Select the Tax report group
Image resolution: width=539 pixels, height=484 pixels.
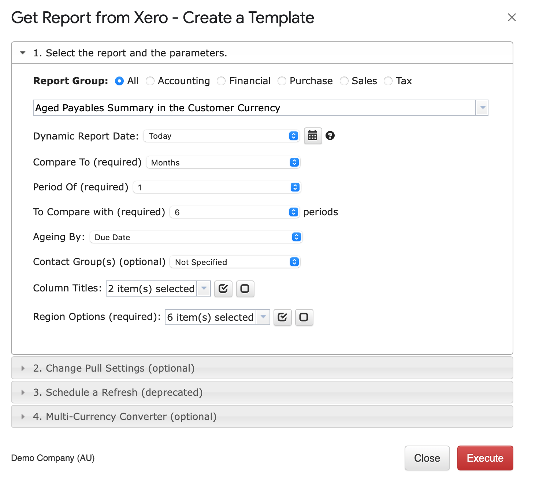(388, 81)
